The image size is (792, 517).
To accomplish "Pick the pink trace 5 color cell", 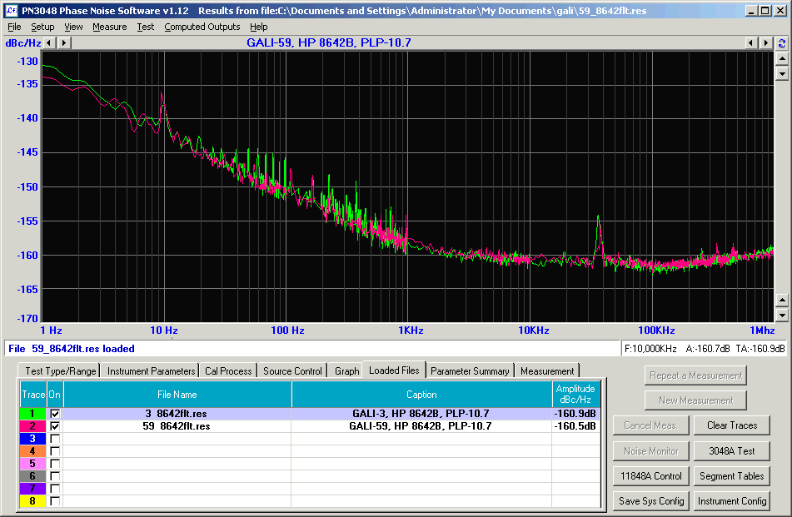I will 32,464.
